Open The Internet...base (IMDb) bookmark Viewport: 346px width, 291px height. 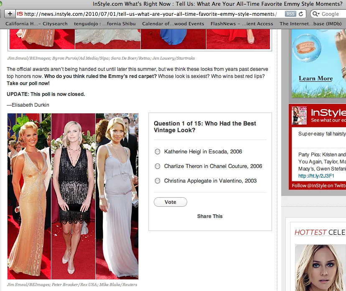[x=310, y=24]
